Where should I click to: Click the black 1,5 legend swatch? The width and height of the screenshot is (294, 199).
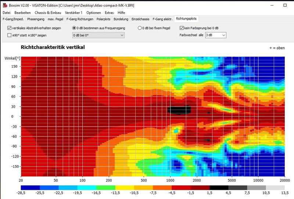coord(219,188)
